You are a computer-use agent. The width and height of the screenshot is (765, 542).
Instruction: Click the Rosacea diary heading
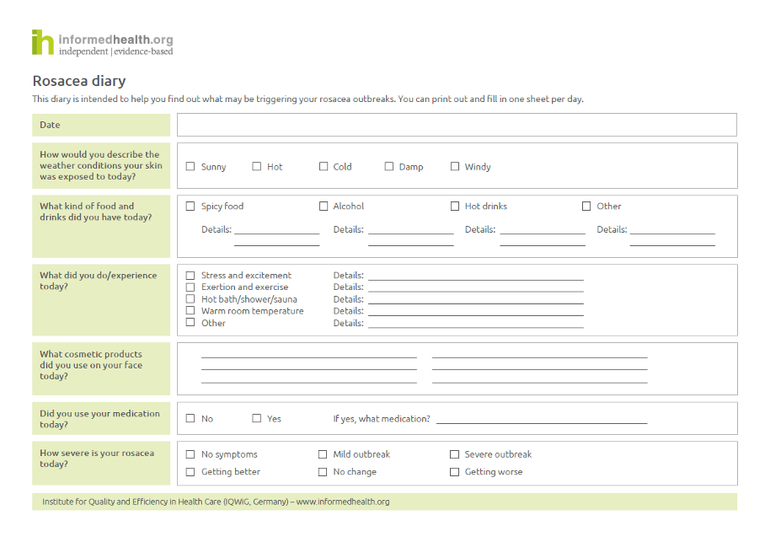point(79,81)
